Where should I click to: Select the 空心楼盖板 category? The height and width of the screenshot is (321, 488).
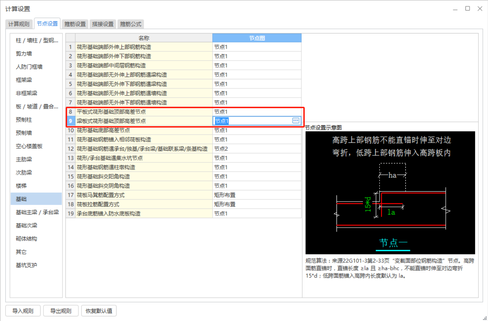[36, 146]
